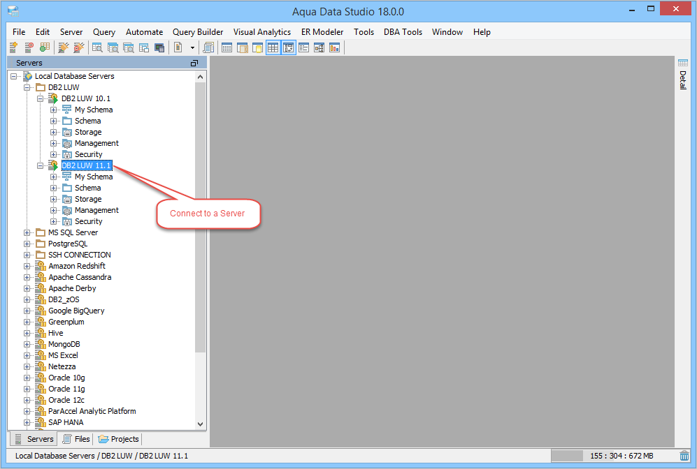
Task: Open the DBA Tools menu
Action: tap(403, 32)
